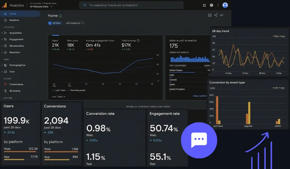Open the help question mark icon

pyautogui.click(x=212, y=5)
